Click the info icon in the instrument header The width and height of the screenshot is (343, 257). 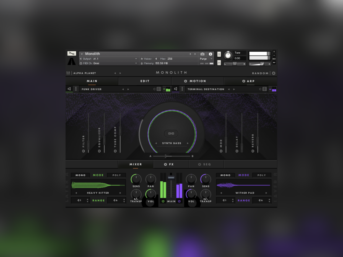(210, 54)
